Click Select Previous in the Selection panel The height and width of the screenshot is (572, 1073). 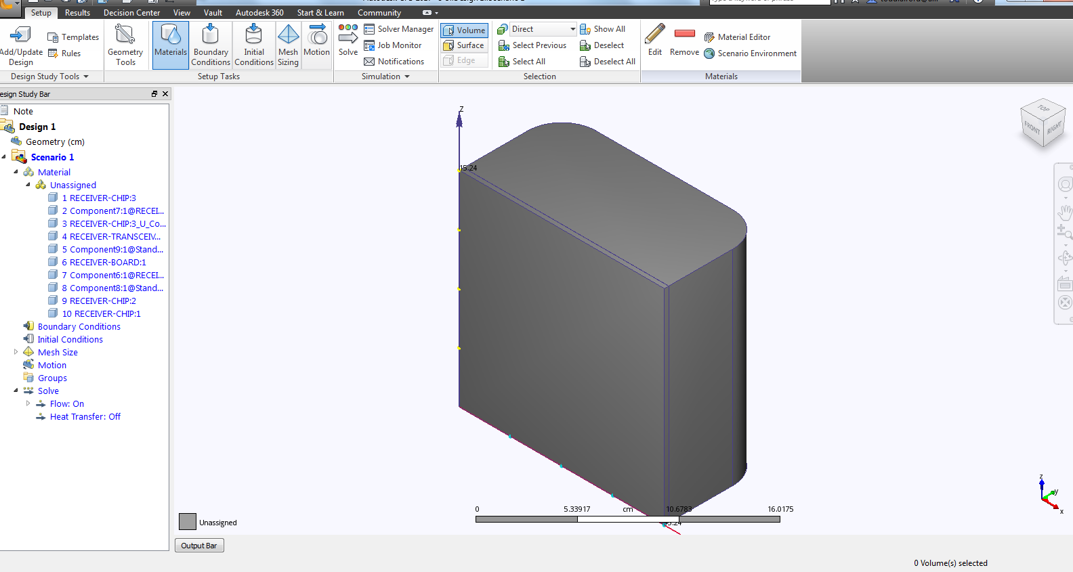pos(532,45)
